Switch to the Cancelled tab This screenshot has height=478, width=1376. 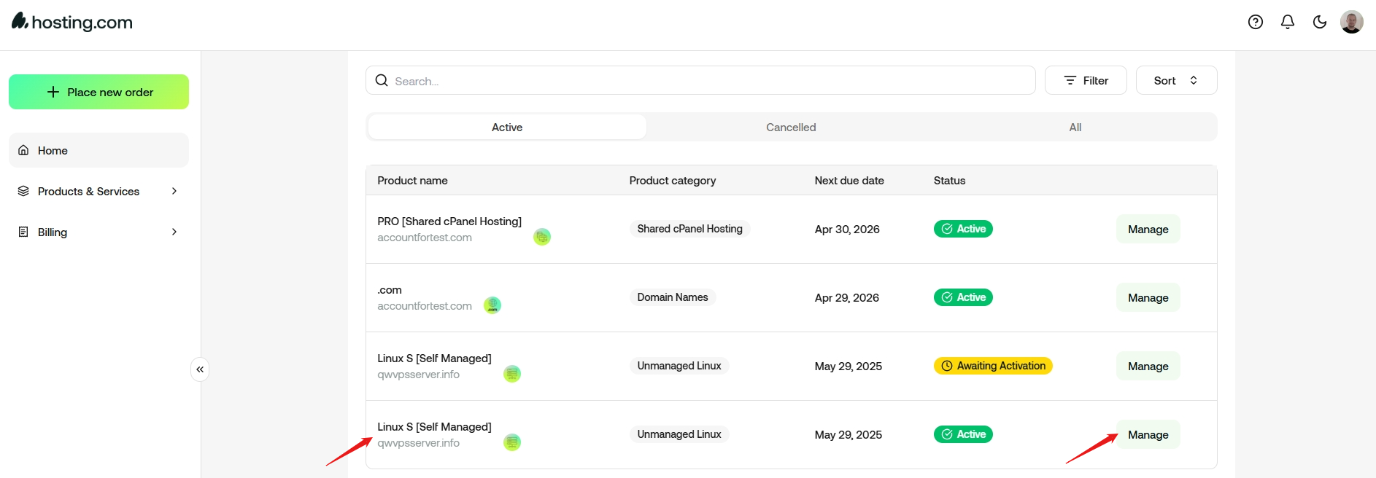(x=791, y=127)
